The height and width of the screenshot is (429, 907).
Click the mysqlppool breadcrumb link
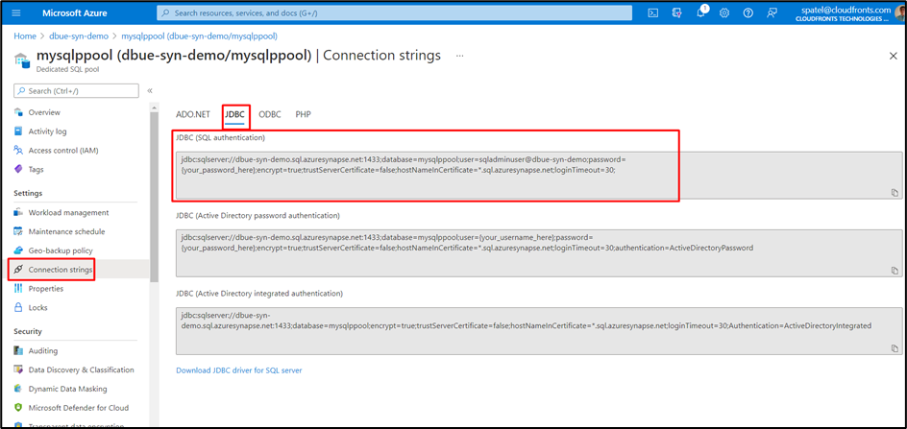[200, 36]
